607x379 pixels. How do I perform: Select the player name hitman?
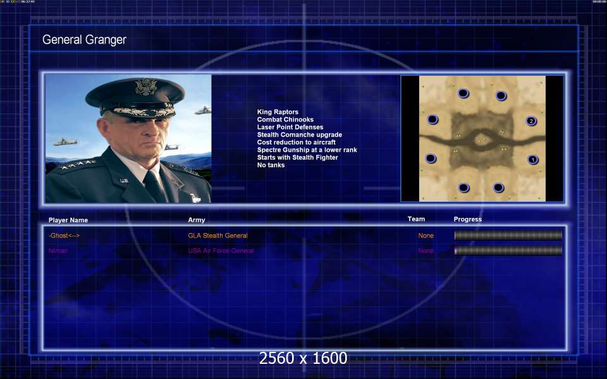click(58, 251)
